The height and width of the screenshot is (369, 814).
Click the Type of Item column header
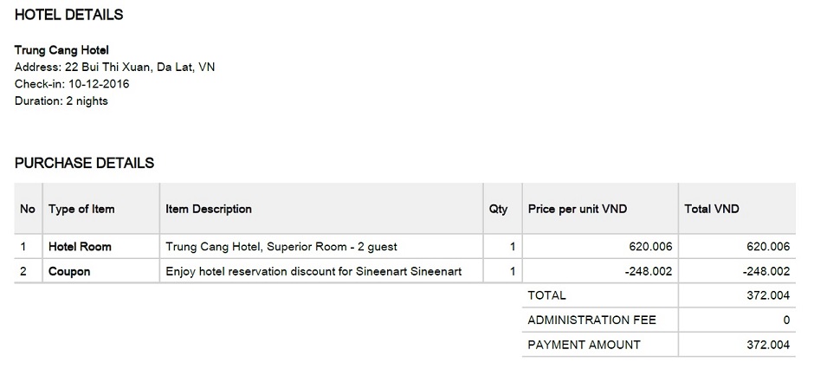[x=81, y=209]
